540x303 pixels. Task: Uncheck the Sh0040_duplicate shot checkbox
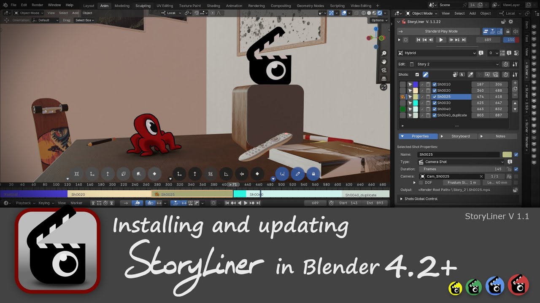pos(435,115)
